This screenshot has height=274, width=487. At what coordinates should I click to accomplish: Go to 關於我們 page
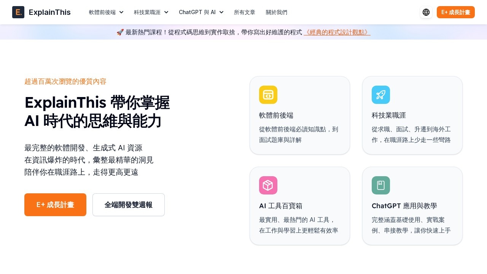[x=277, y=12]
